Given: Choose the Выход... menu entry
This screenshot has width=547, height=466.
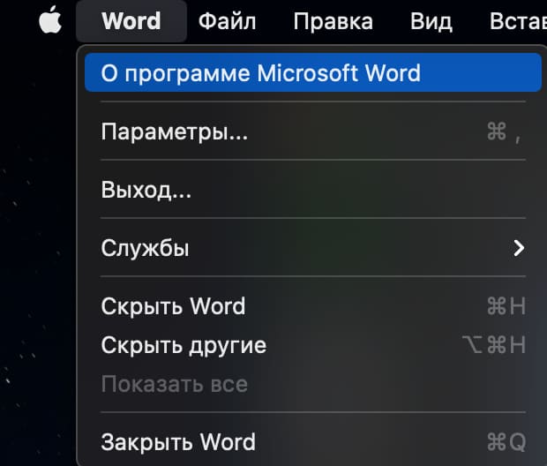Looking at the screenshot, I should point(146,189).
